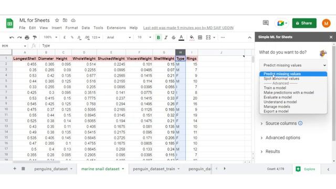This screenshot has width=336, height=189.
Task: Increase decimal places
Action: 87,37
